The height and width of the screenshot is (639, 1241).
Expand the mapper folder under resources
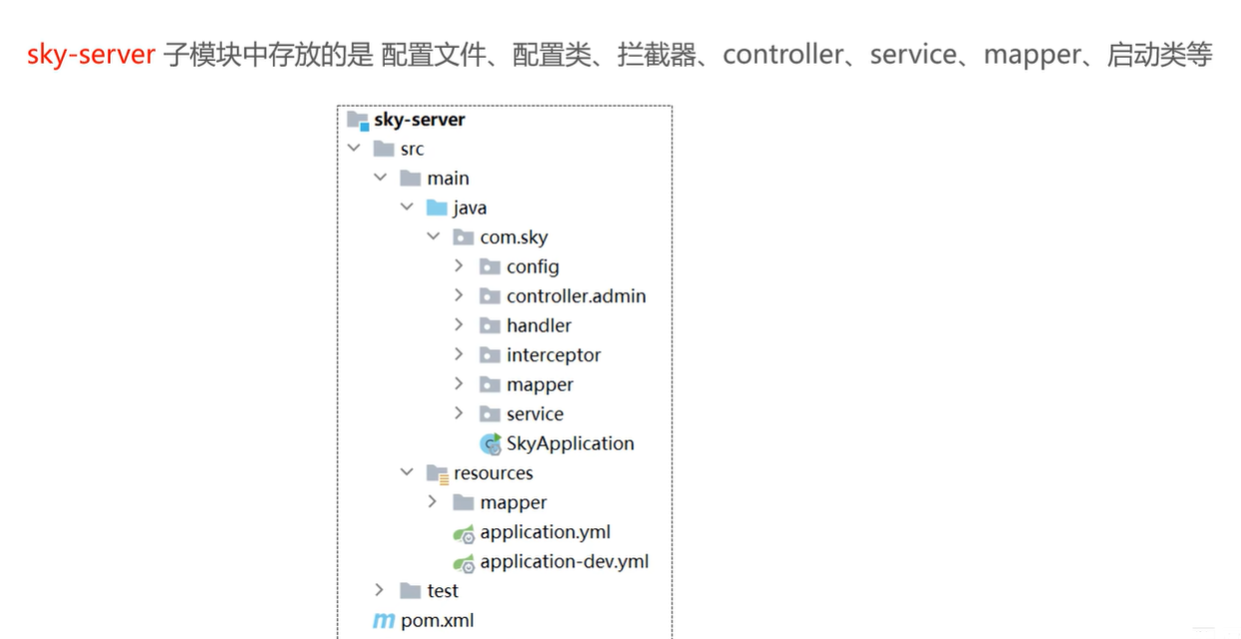[433, 501]
